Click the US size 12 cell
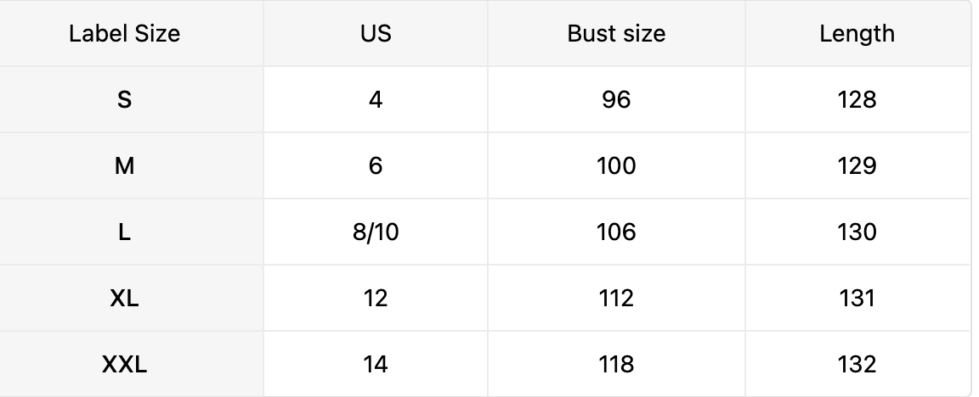 [376, 299]
